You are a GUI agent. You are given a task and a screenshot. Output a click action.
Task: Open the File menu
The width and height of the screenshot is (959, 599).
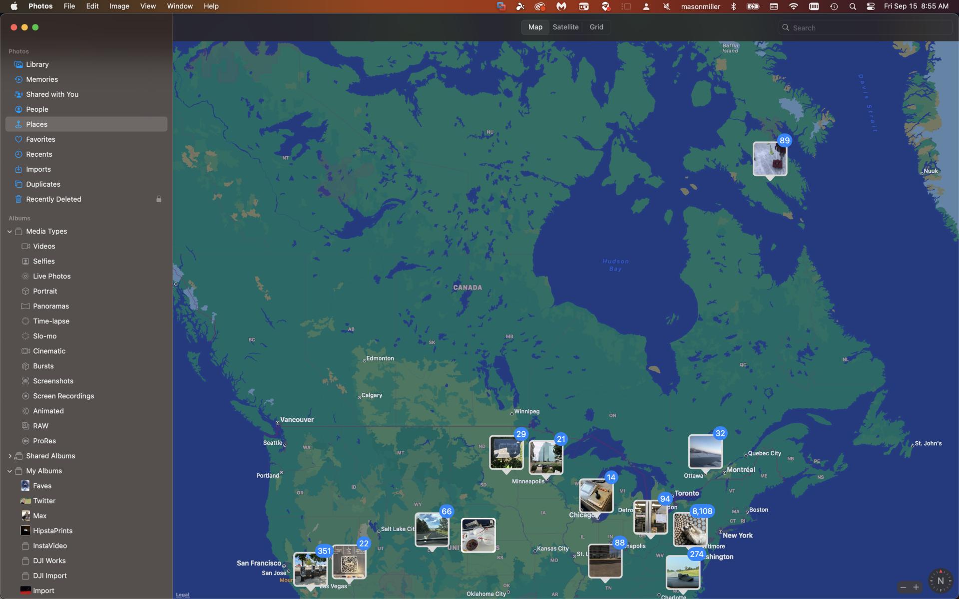tap(69, 6)
